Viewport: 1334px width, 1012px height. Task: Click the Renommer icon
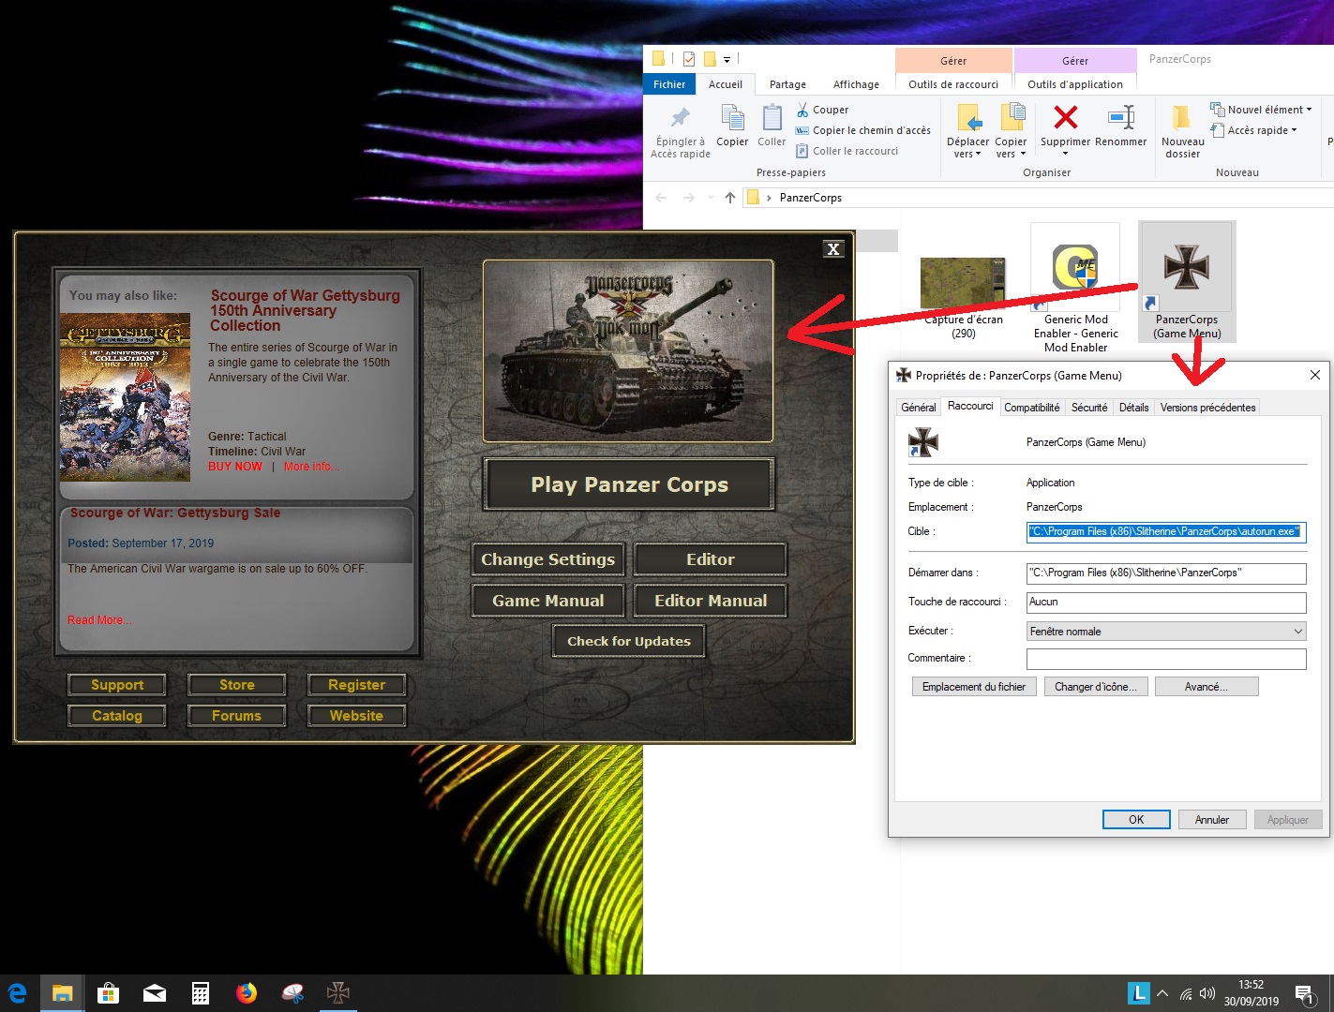click(x=1121, y=117)
